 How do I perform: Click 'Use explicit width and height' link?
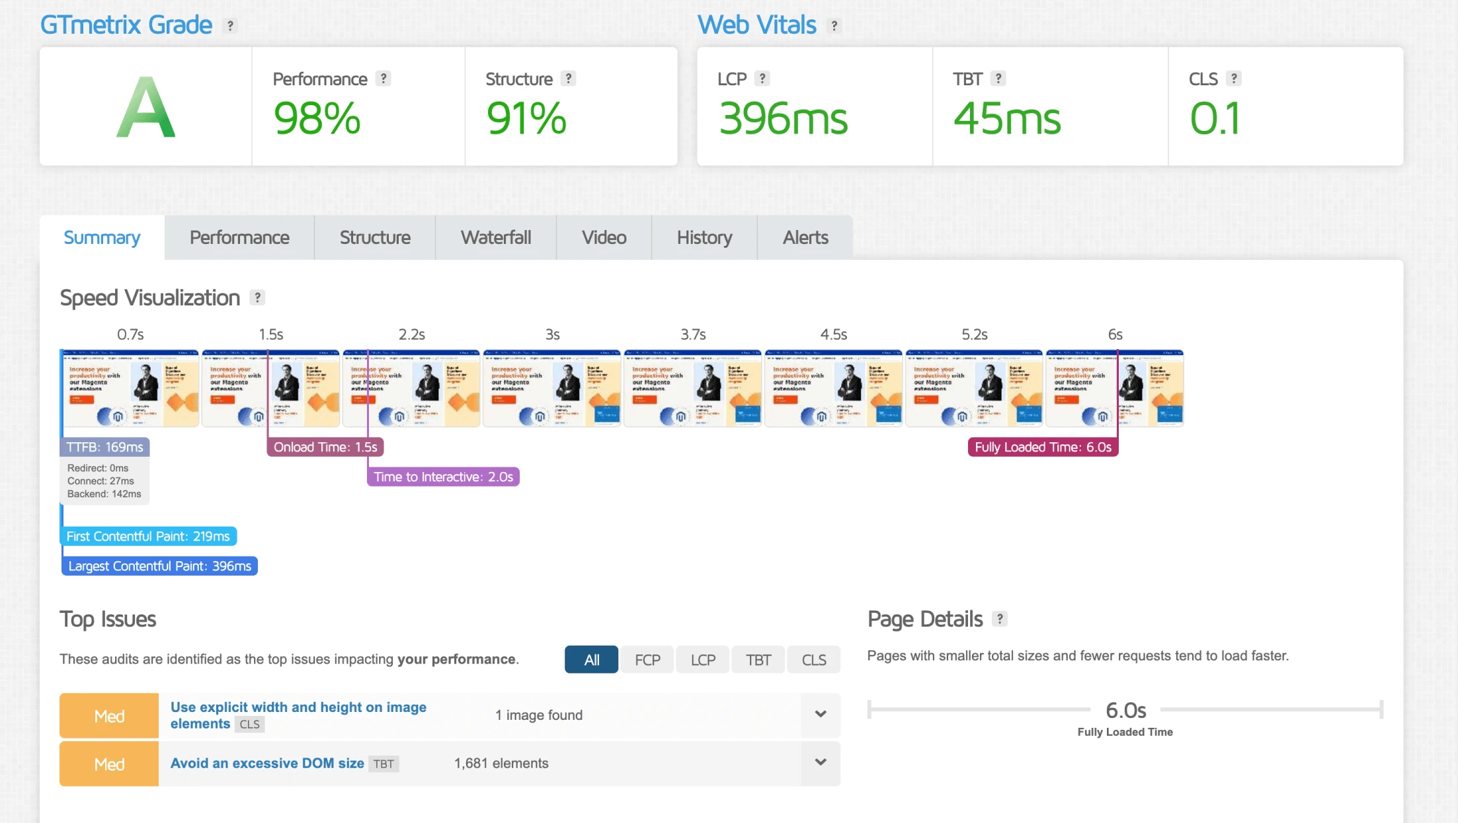(x=298, y=707)
